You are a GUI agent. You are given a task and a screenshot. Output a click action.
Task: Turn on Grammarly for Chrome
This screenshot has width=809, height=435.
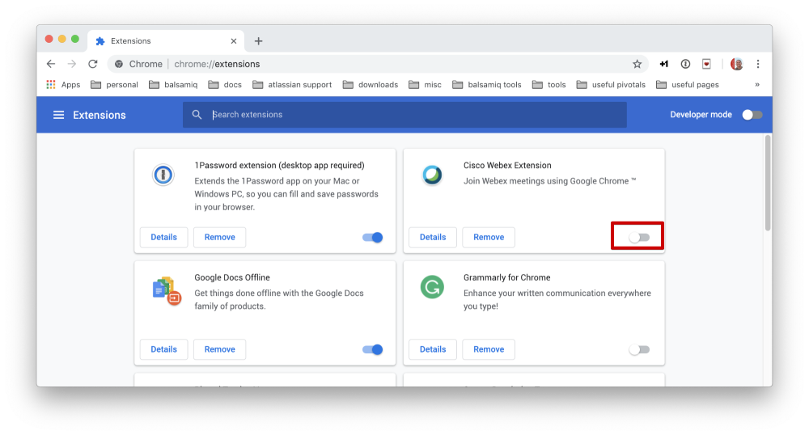click(x=639, y=349)
